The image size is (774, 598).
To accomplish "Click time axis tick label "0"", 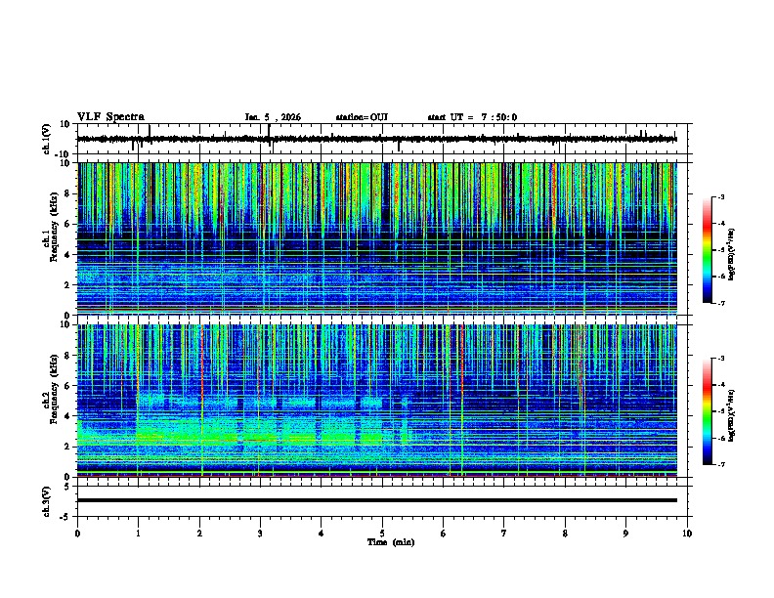I will [77, 534].
